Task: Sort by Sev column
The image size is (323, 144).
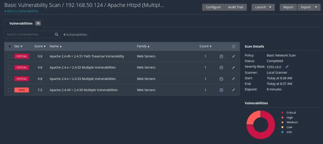Action: (18, 47)
